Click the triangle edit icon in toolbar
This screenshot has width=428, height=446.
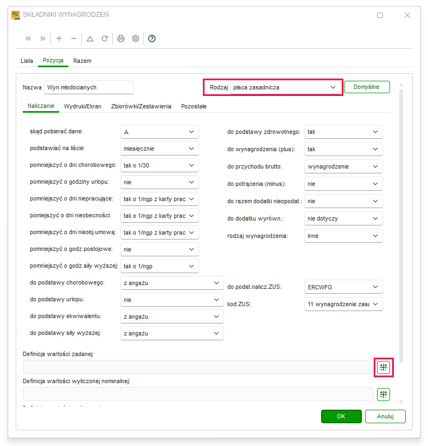90,38
